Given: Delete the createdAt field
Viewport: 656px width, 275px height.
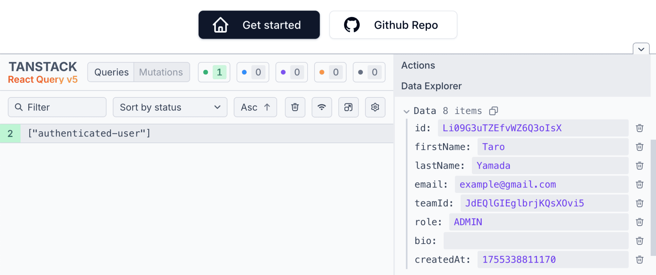Looking at the screenshot, I should [639, 260].
